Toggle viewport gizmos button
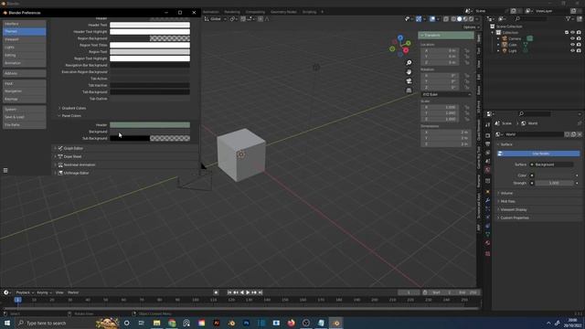 419,19
